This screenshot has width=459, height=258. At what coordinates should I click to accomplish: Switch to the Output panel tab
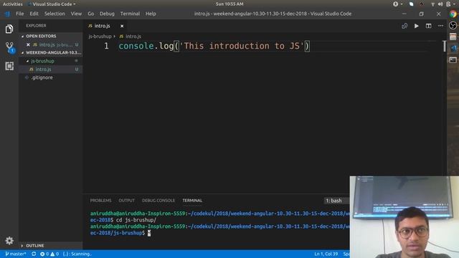pyautogui.click(x=126, y=201)
